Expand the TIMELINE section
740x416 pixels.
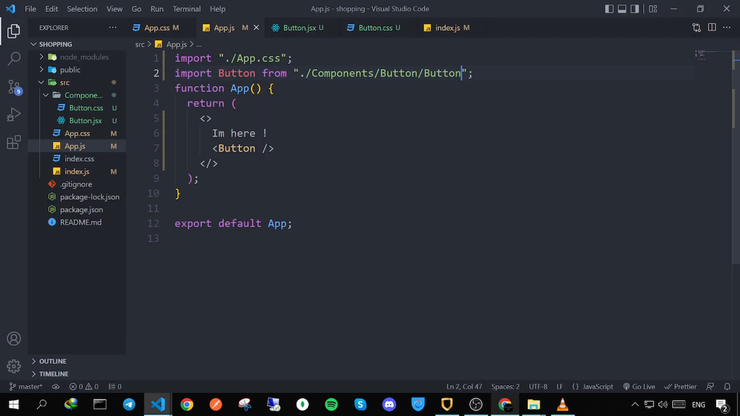pyautogui.click(x=34, y=374)
